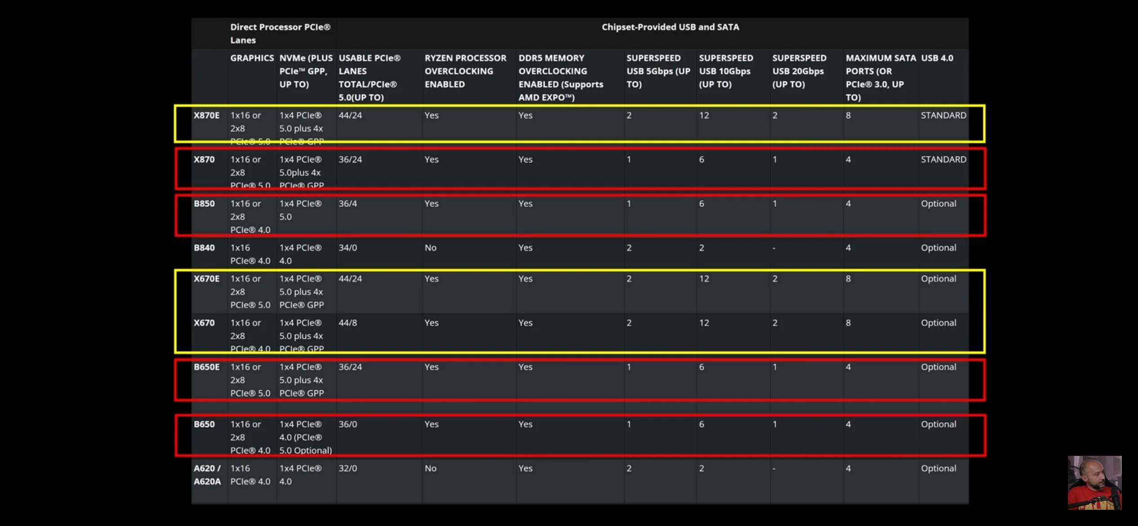Click the GRAPHICS column header
Image resolution: width=1138 pixels, height=526 pixels.
click(252, 58)
